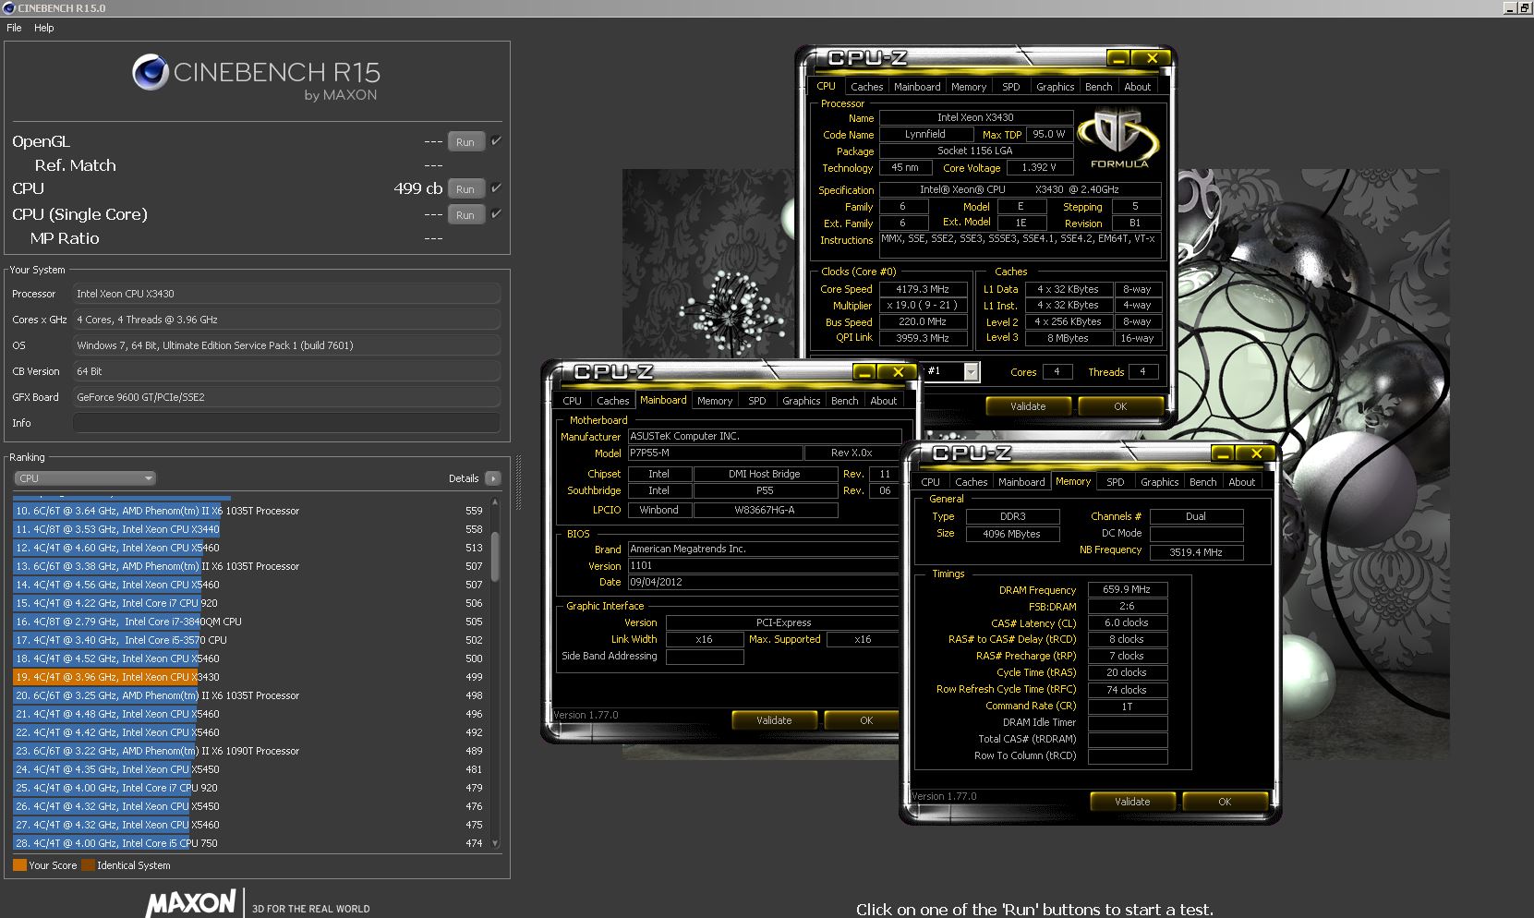
Task: Open SPD tab in CPU-Z CPU window
Action: click(x=1011, y=87)
